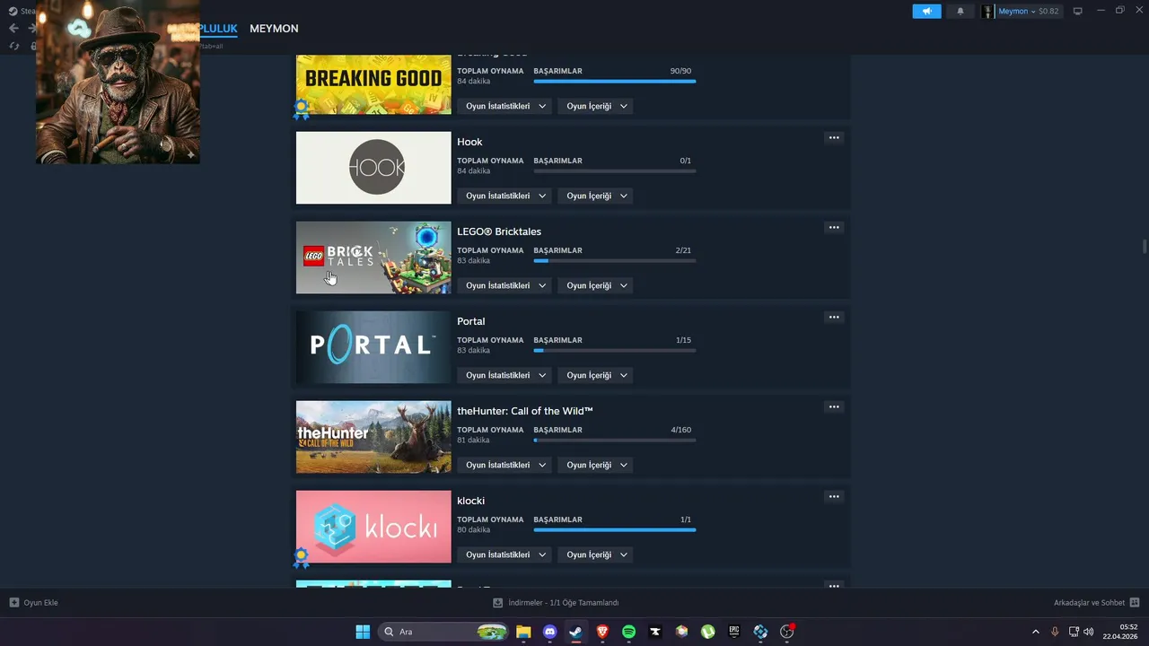Click the perfect-game ribbon badge on klocki
This screenshot has width=1149, height=646.
click(x=302, y=558)
